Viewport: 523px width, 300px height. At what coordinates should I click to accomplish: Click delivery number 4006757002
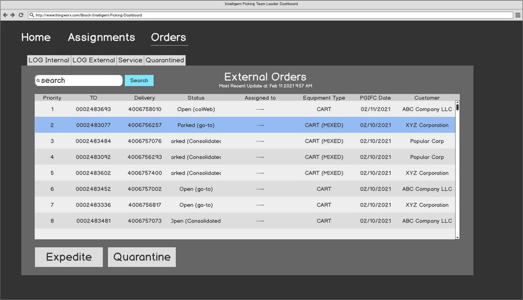145,189
